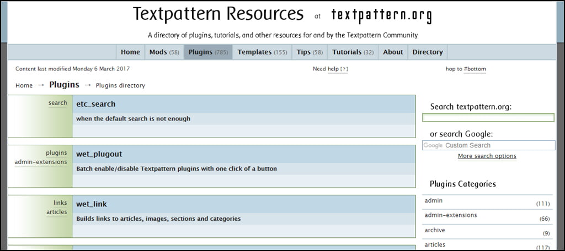Open the etc_search plugin entry
565x251 pixels.
click(96, 104)
